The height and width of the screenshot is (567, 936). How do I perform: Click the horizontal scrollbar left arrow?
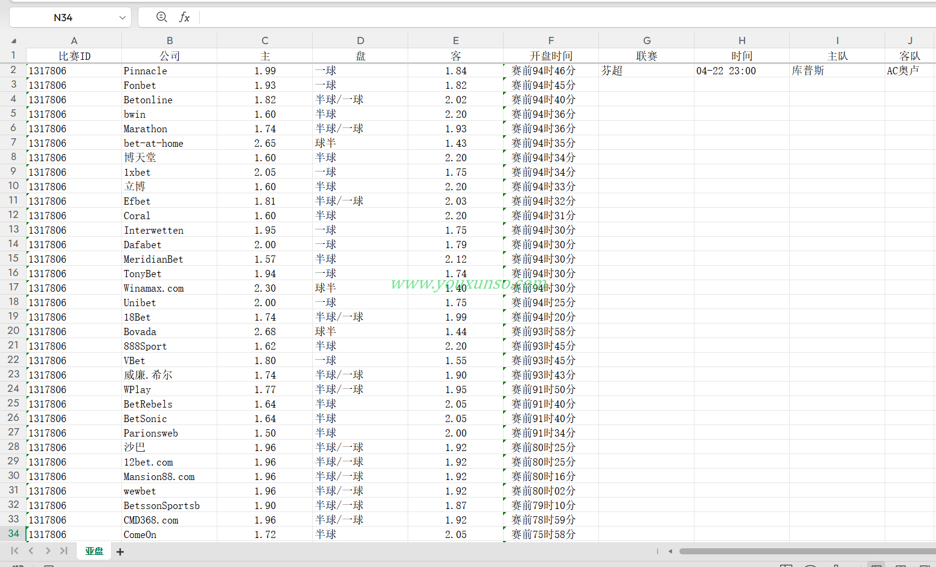pyautogui.click(x=670, y=551)
